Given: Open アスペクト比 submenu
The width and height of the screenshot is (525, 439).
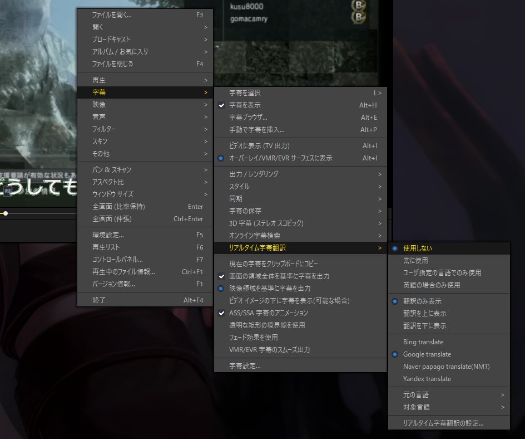Looking at the screenshot, I should point(145,182).
